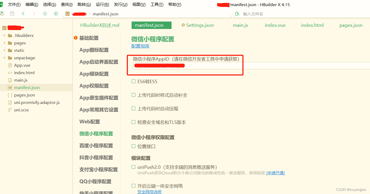Go back with the left arrow icon

pyautogui.click(x=23, y=14)
